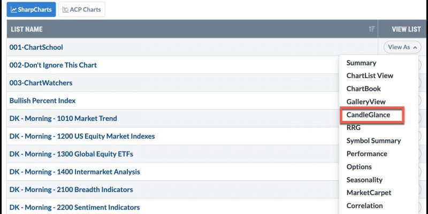
Task: Select Summary from the View As menu
Action: coord(361,63)
